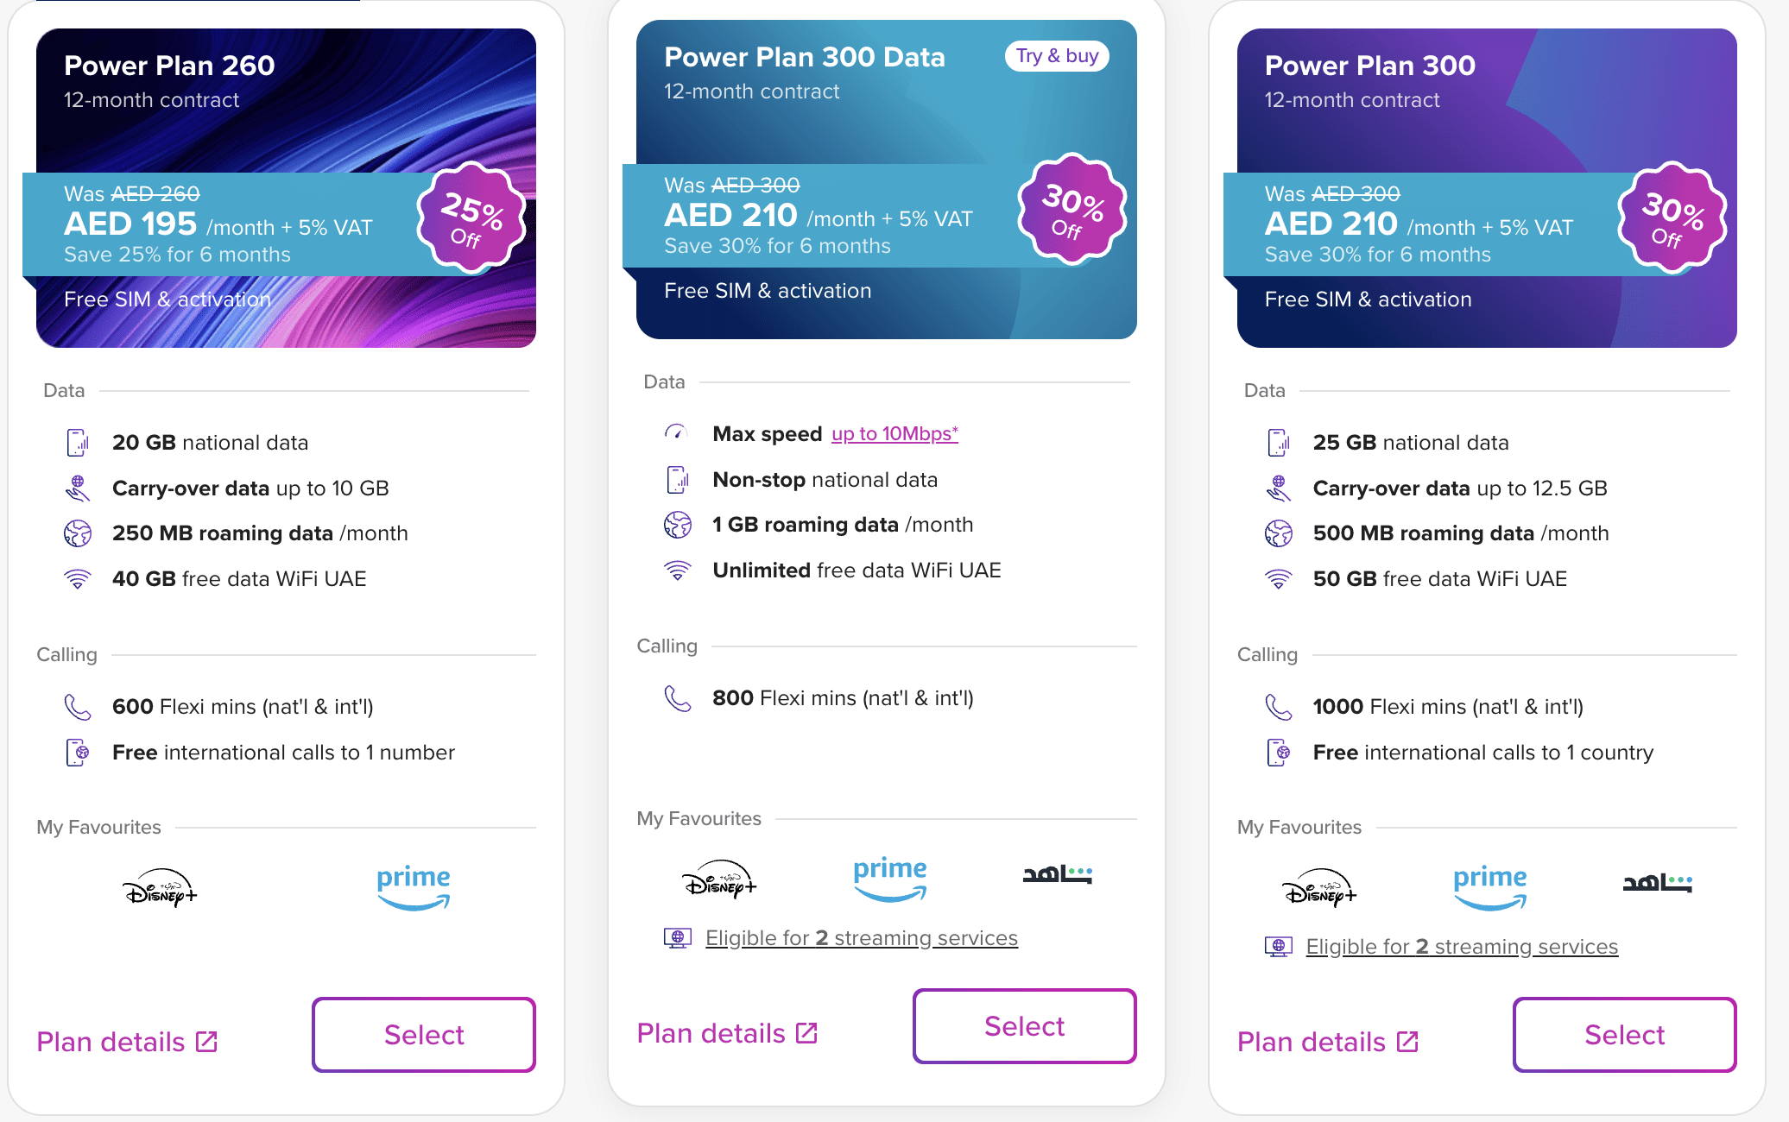Screen dimensions: 1789x1122
Task: Click phone icon beside 1000 Flexi mins
Action: 1278,707
